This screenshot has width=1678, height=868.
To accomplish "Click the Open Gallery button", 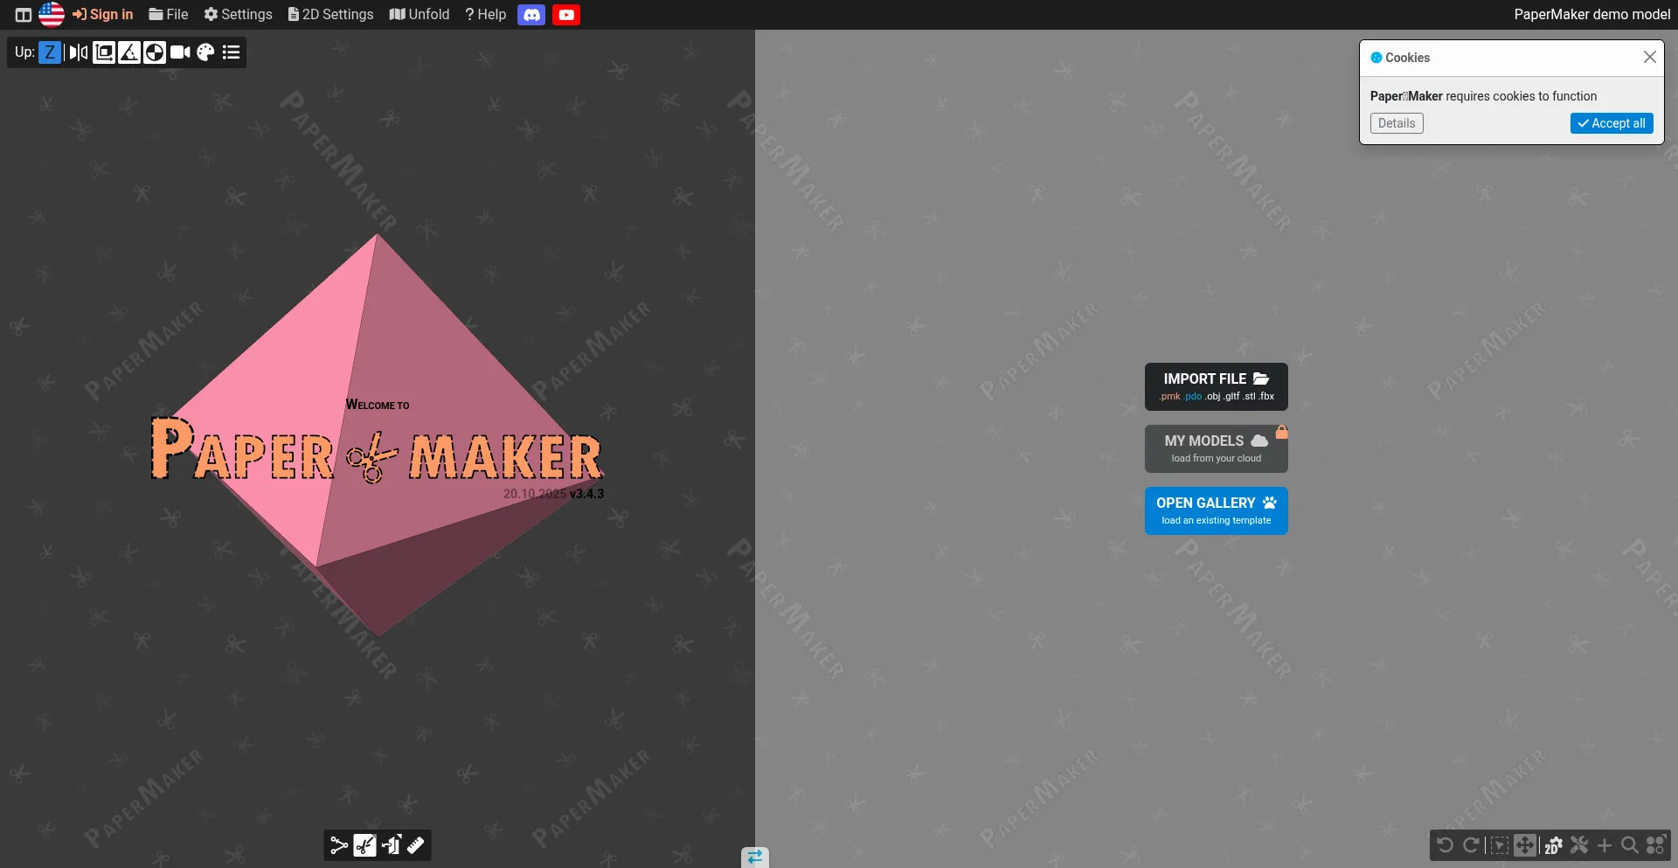I will (x=1216, y=510).
